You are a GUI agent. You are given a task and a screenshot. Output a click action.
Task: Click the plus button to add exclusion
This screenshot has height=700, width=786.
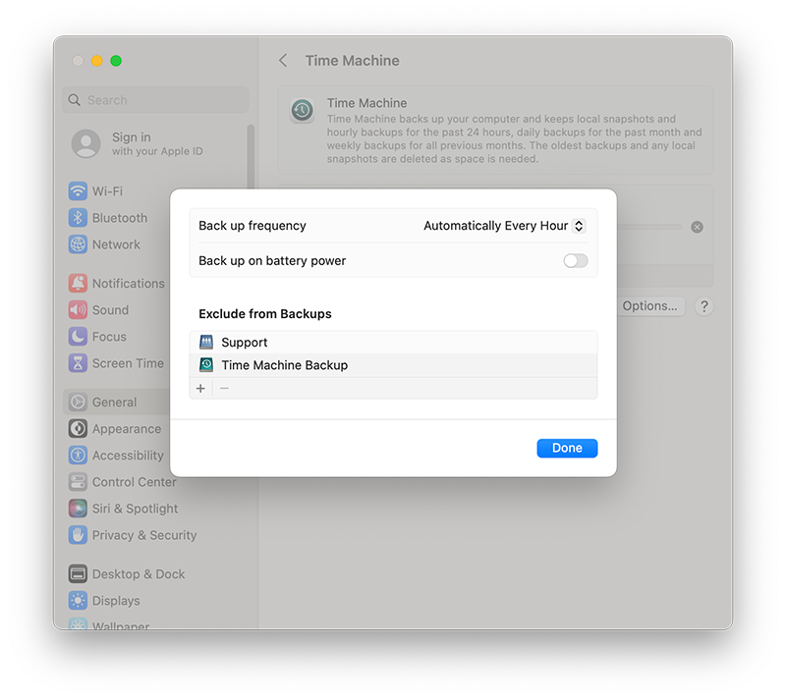pyautogui.click(x=200, y=389)
